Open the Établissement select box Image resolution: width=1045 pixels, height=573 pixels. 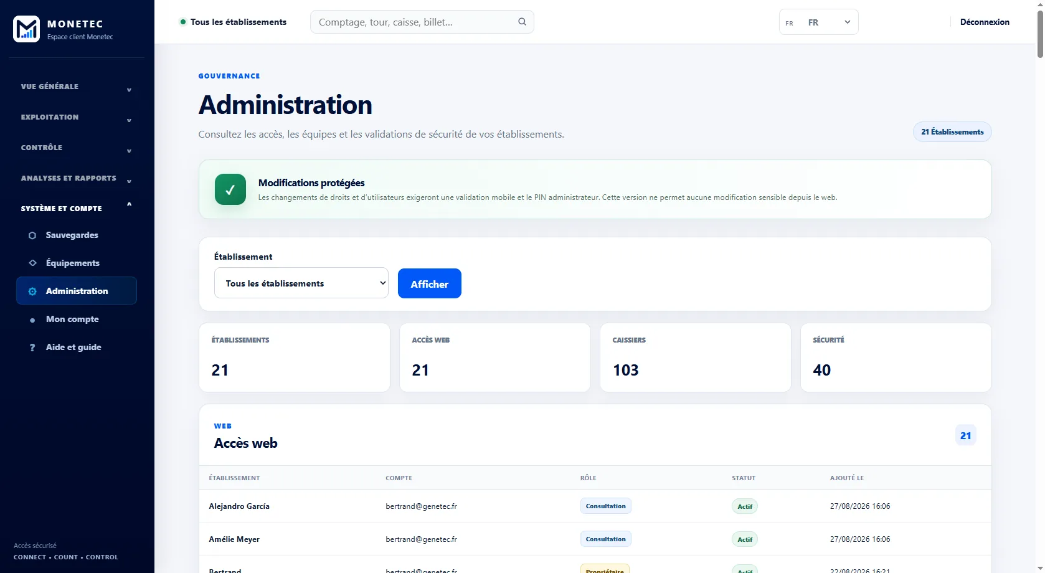coord(301,283)
